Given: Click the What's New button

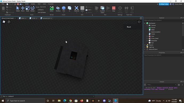Looking at the screenshot, I should [164, 4].
